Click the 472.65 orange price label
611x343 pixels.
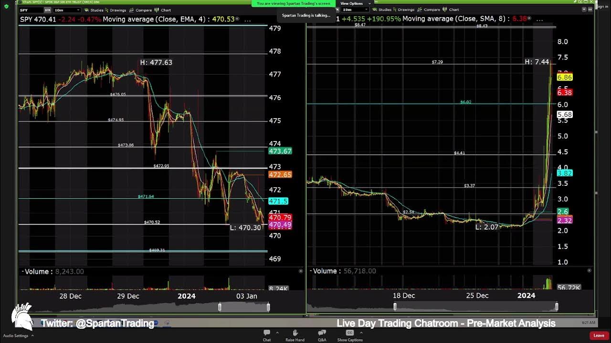pos(280,175)
